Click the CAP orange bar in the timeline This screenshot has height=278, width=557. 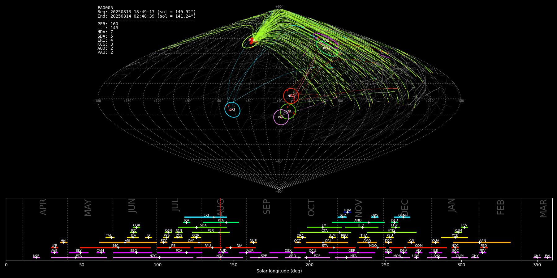coord(192,242)
